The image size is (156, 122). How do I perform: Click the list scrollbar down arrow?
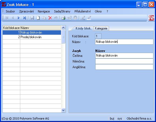pos(63,110)
